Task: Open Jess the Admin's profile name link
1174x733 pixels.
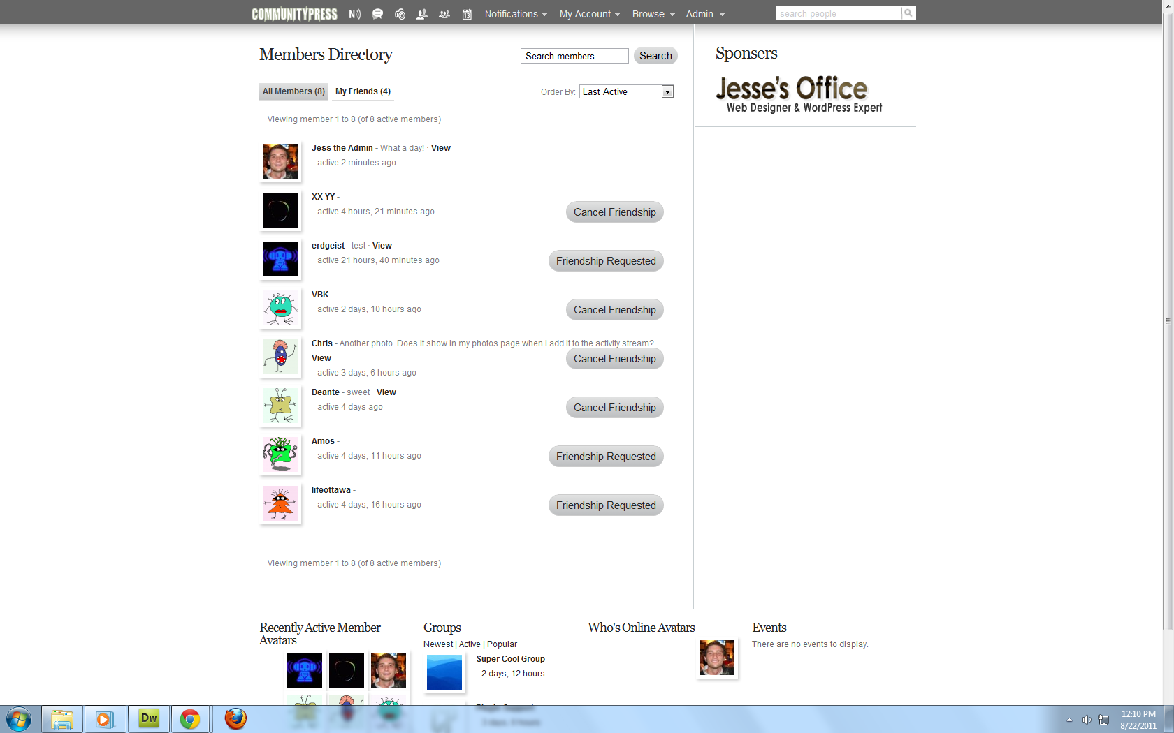Action: point(342,148)
